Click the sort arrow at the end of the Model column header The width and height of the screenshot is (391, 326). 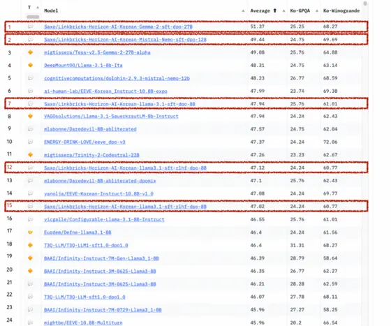(243, 10)
